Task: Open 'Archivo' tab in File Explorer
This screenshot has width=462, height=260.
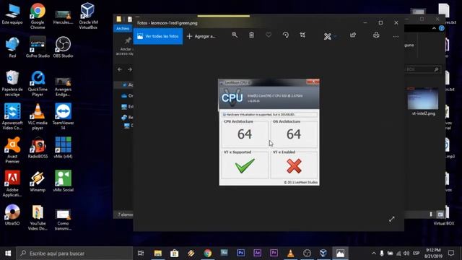Action: tap(123, 28)
